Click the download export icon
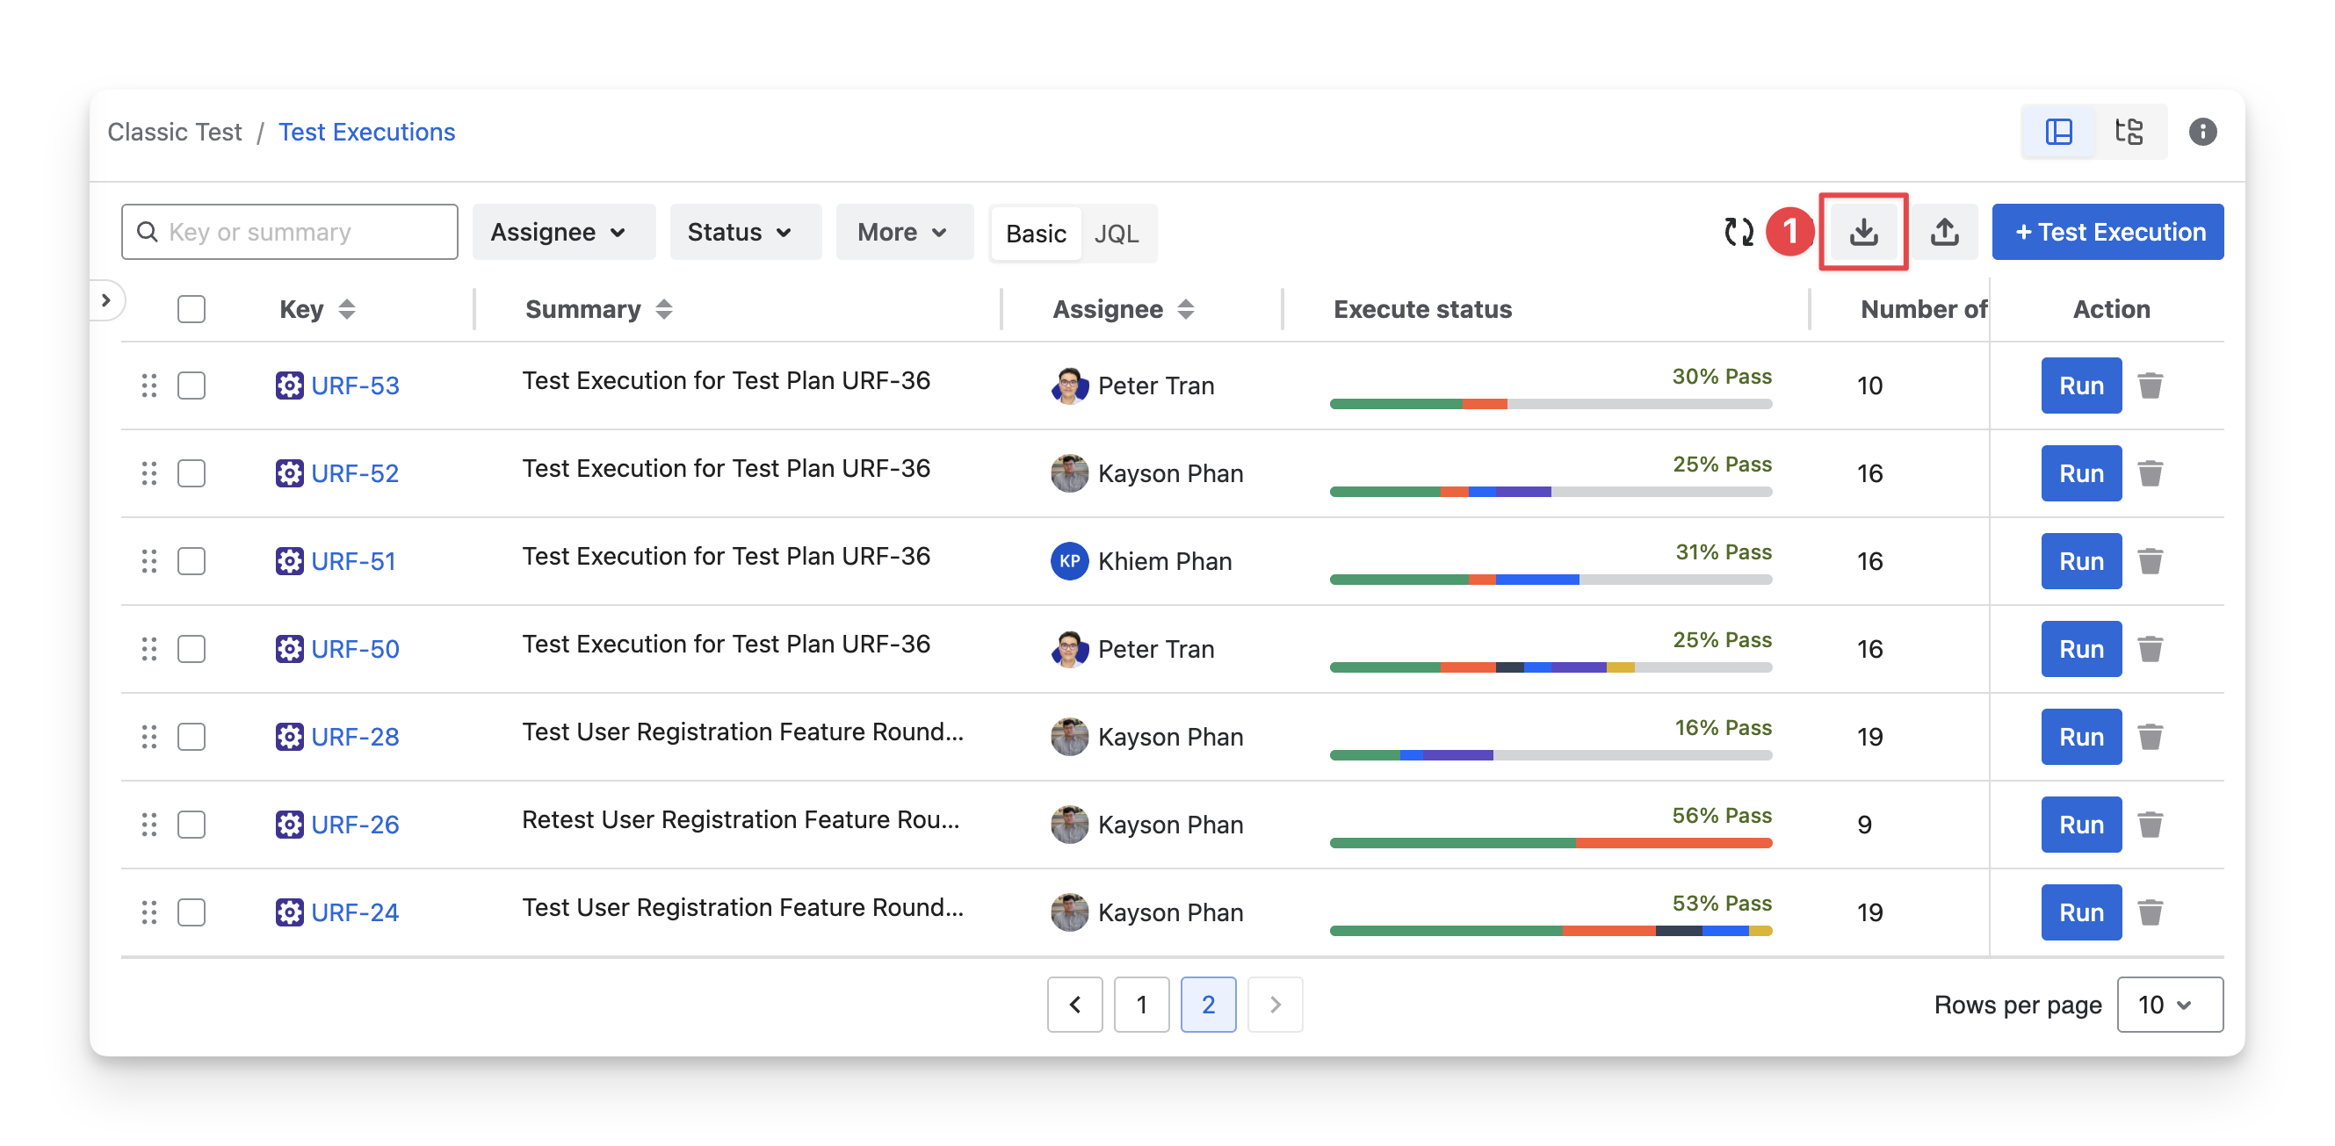 [x=1862, y=232]
